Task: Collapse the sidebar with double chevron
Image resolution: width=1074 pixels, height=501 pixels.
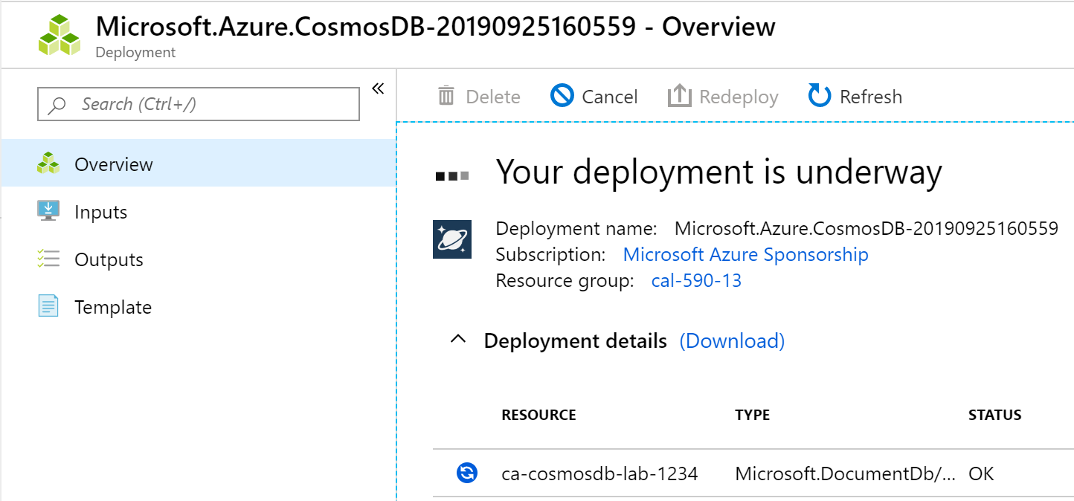Action: [378, 89]
